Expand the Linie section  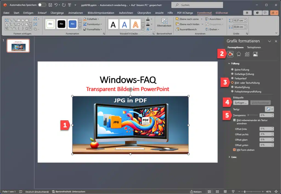pos(229,157)
